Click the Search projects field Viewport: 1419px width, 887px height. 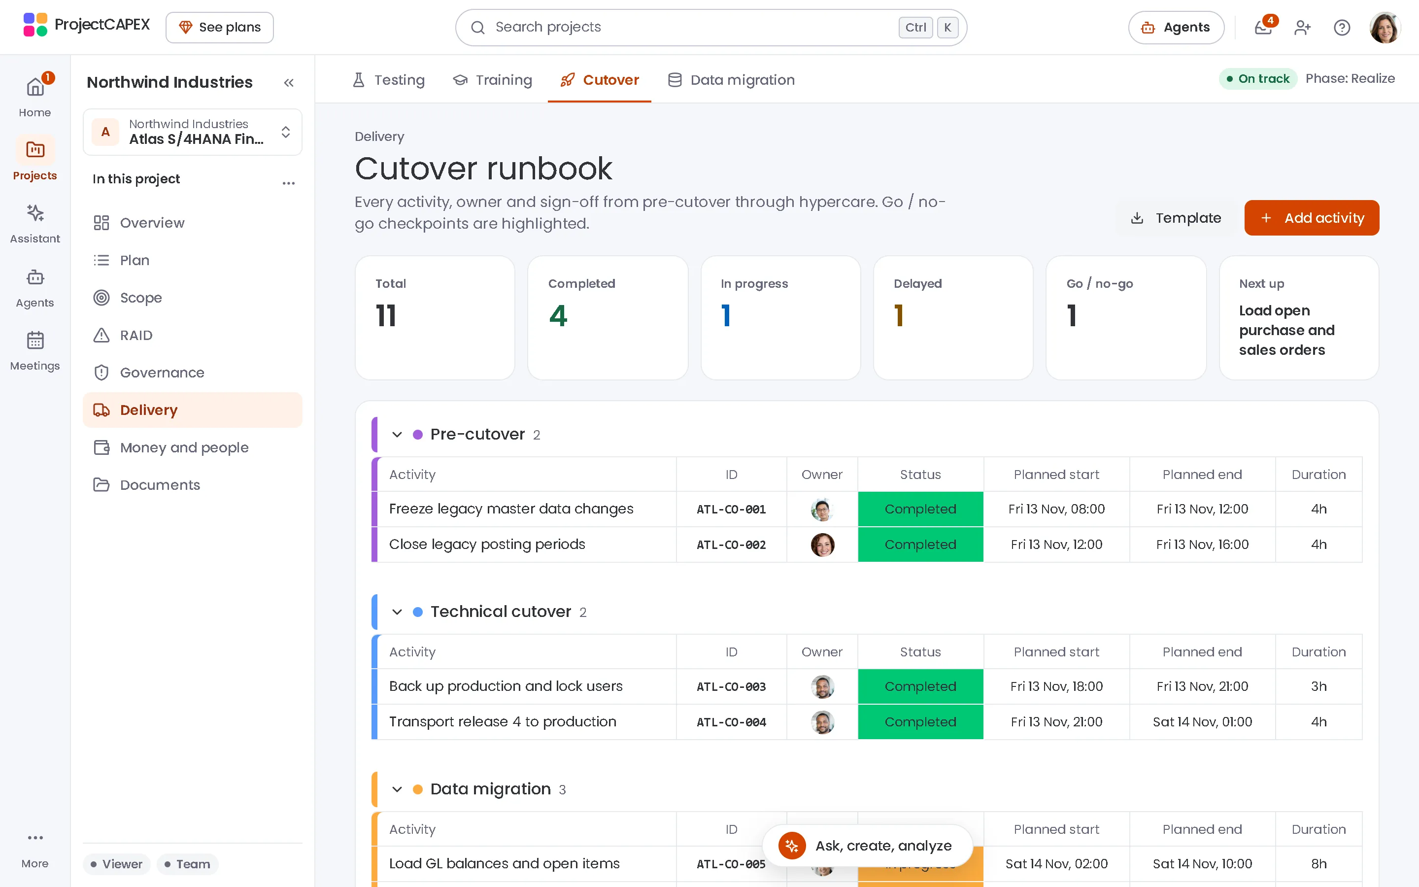pos(710,28)
